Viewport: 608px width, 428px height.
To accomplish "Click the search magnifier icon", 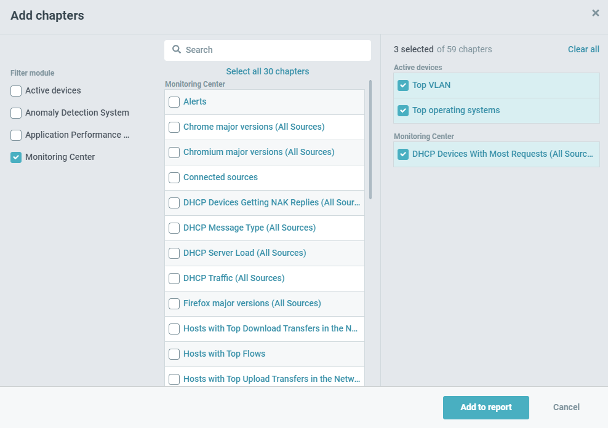I will coord(177,50).
